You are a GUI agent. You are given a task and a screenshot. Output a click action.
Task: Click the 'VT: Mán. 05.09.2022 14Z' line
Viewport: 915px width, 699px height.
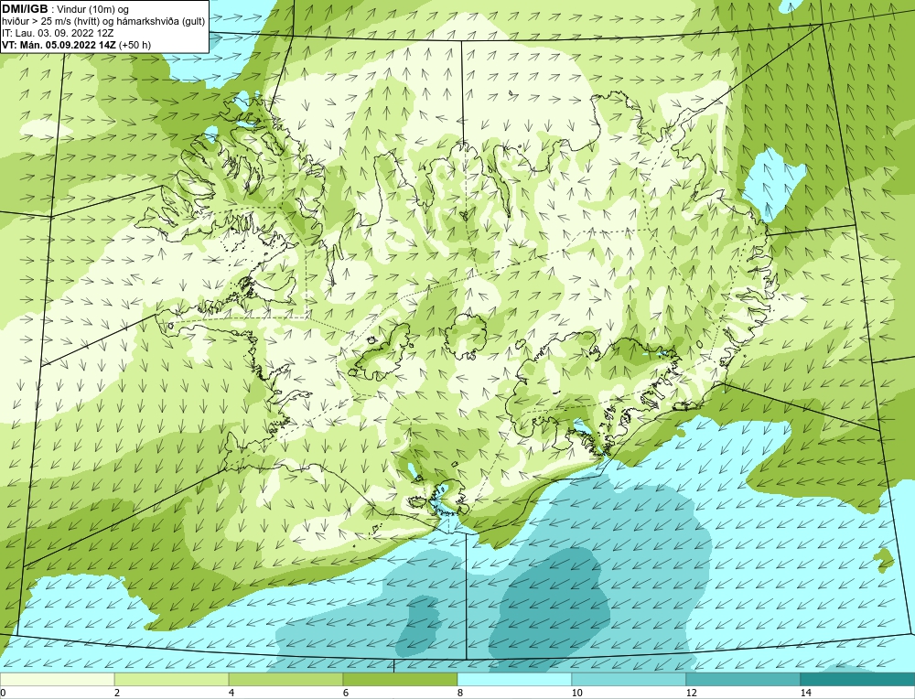tap(76, 44)
